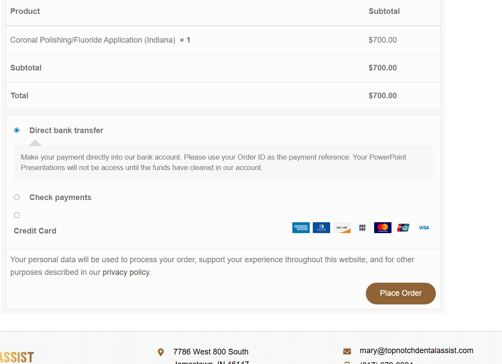502x364 pixels.
Task: Select Check payments radio option
Action: (17, 197)
